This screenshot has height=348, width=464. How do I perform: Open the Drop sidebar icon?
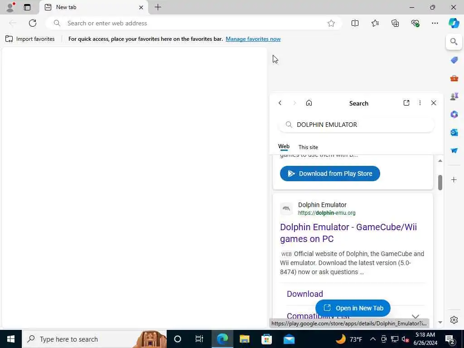454,150
